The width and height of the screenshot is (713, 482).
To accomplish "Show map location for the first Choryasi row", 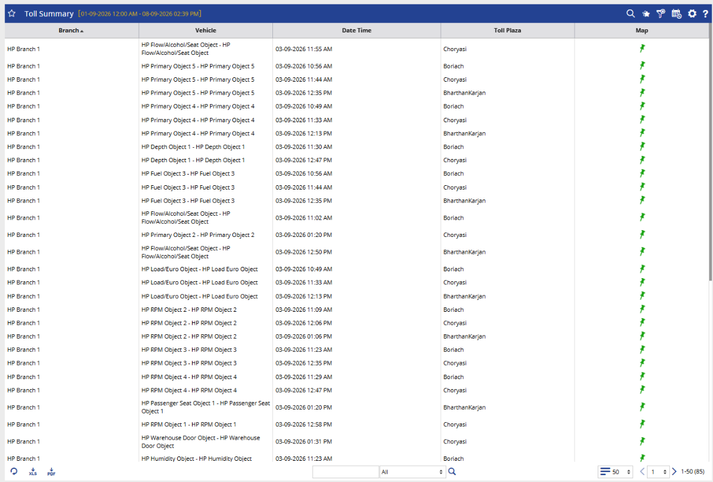I will click(x=642, y=49).
